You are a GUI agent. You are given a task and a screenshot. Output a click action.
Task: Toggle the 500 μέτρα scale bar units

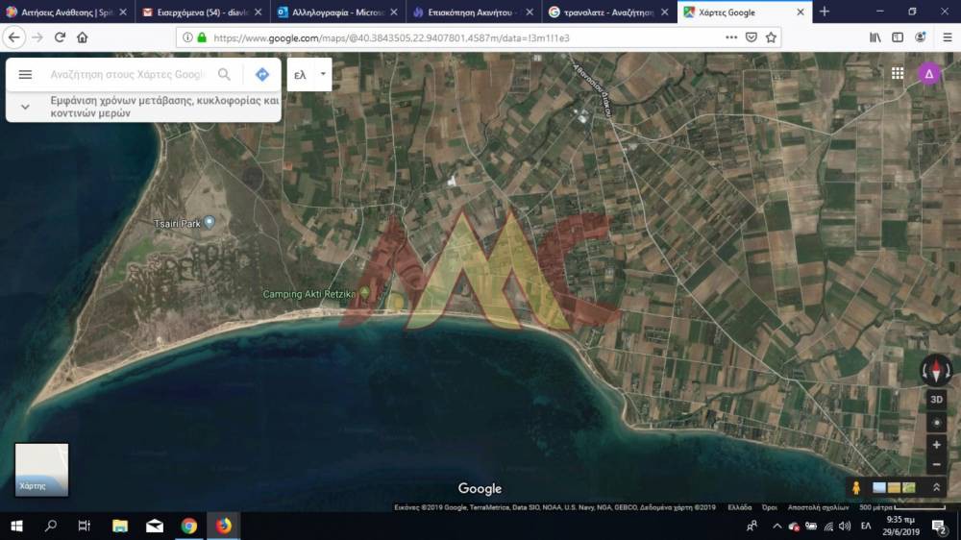(902, 507)
